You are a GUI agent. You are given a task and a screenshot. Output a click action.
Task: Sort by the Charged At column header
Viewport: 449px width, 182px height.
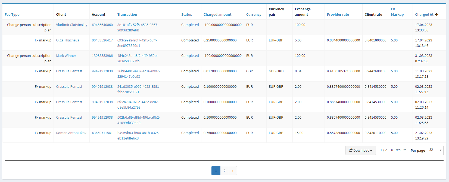[424, 15]
